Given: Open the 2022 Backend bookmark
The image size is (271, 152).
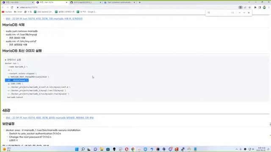Looking at the screenshot, I should (x=43, y=12).
